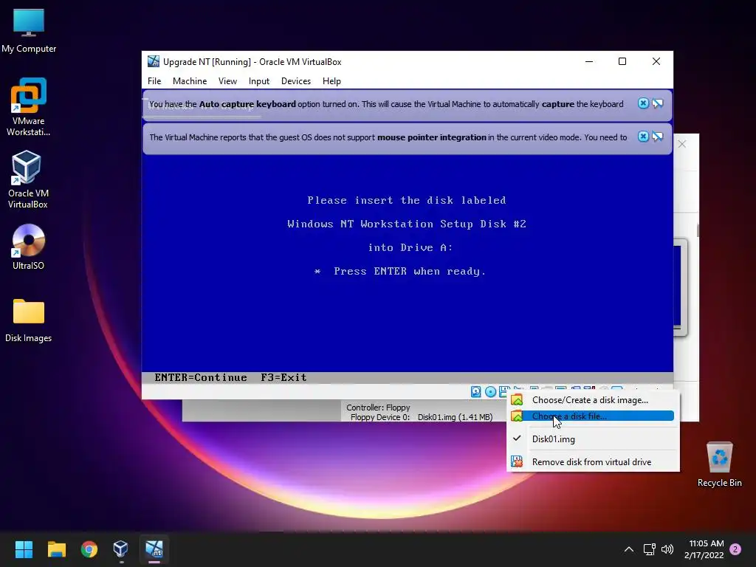This screenshot has width=756, height=567.
Task: Select the Disk Images folder
Action: (x=29, y=320)
